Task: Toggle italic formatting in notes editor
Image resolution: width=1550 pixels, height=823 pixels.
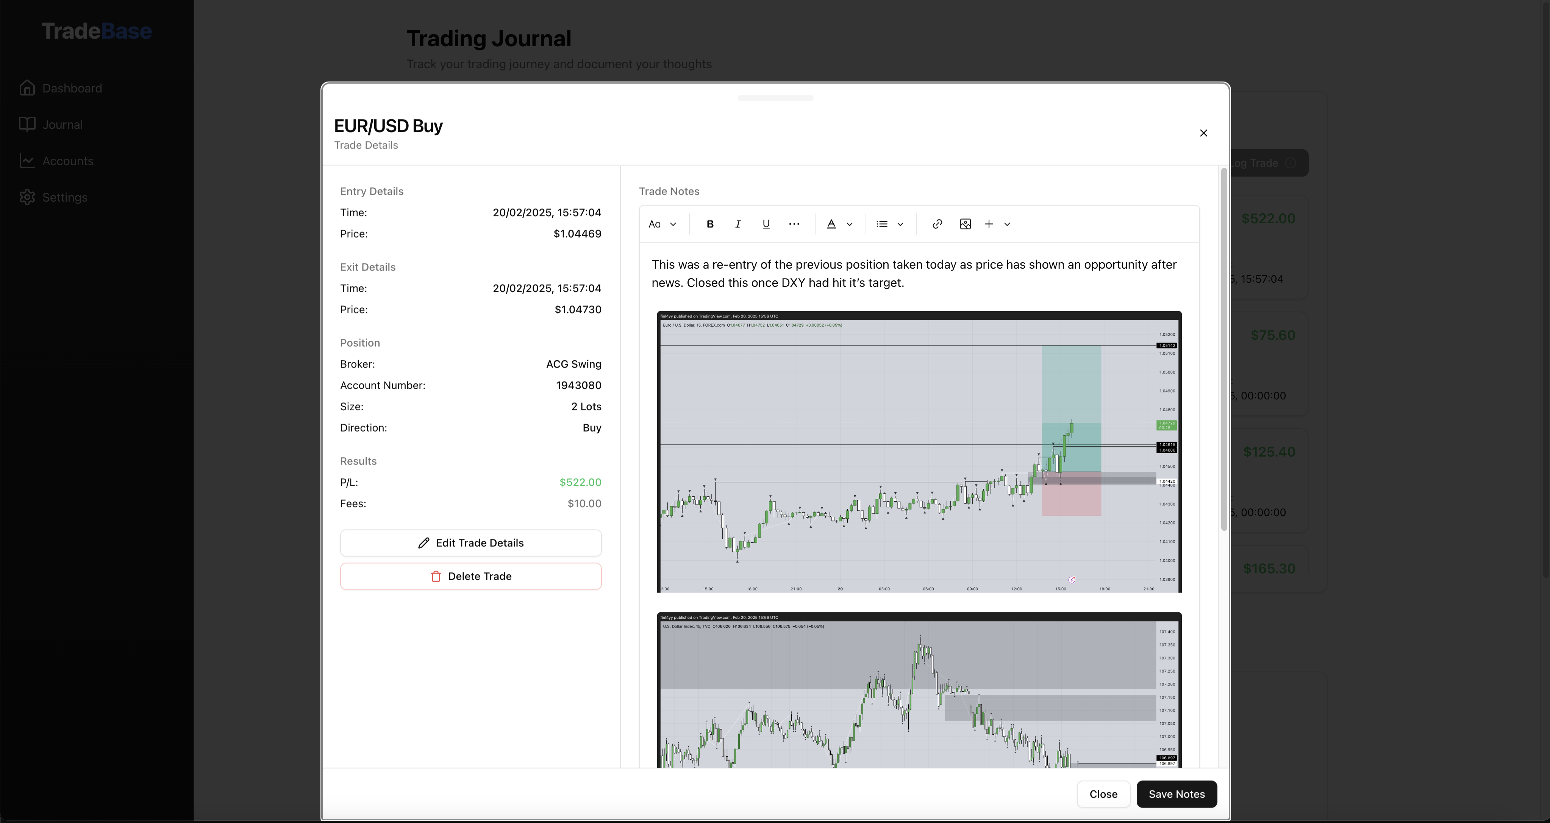Action: click(x=738, y=224)
